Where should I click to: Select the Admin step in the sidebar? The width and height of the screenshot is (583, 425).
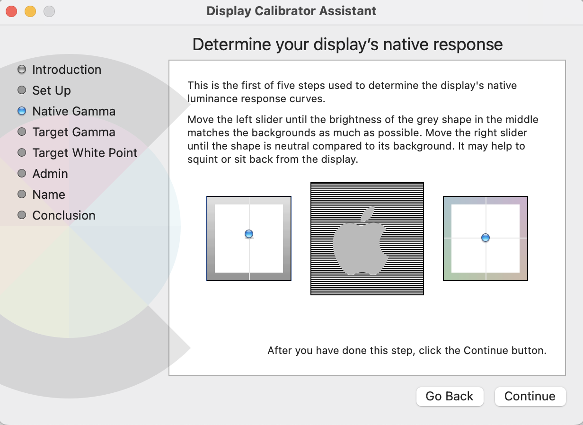[x=50, y=174]
